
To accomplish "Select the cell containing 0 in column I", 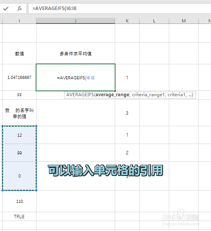I will point(19,176).
